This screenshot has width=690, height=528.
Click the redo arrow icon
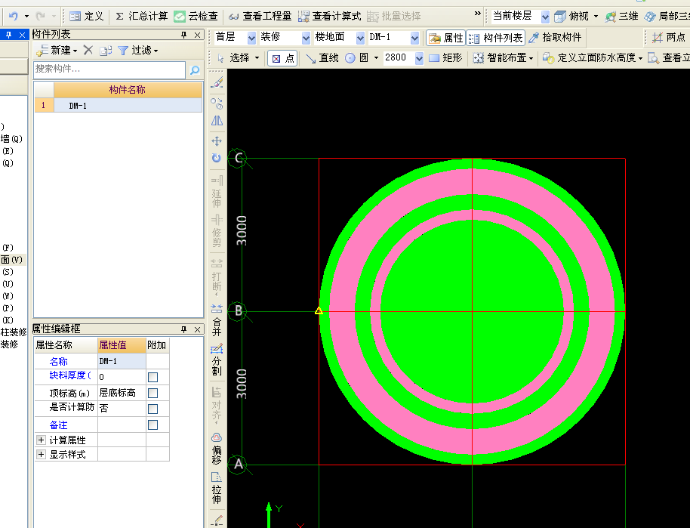click(x=40, y=17)
